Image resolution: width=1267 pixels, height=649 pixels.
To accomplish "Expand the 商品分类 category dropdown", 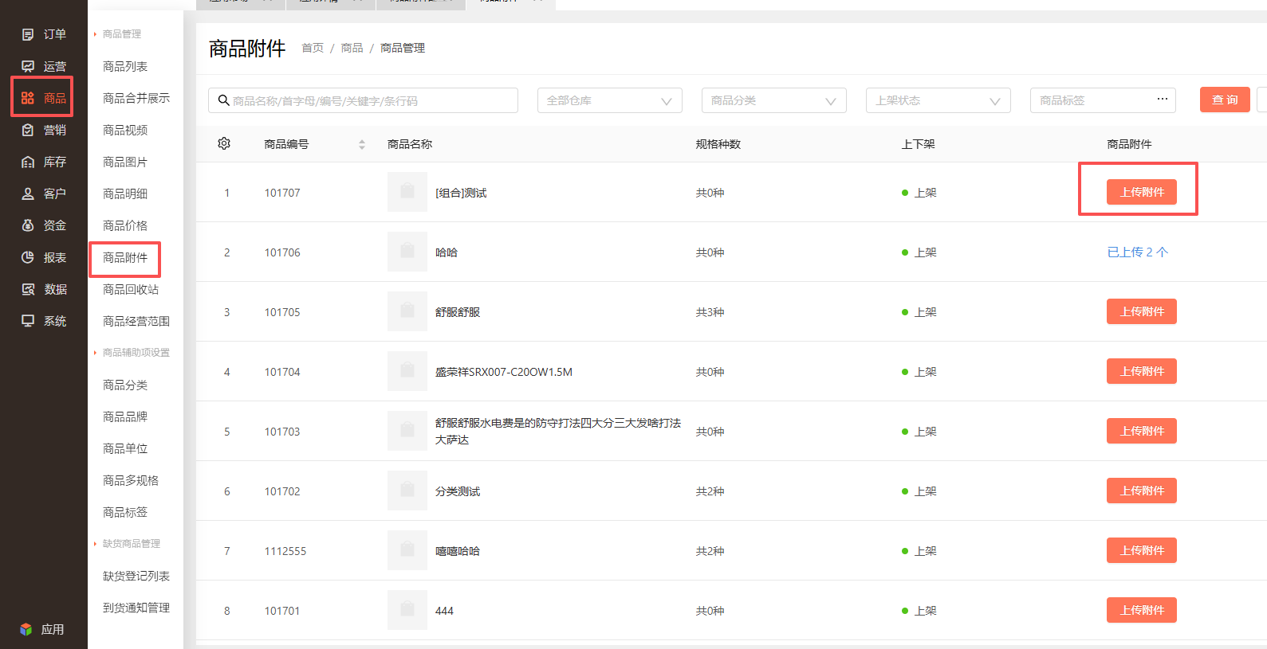I will click(x=774, y=100).
